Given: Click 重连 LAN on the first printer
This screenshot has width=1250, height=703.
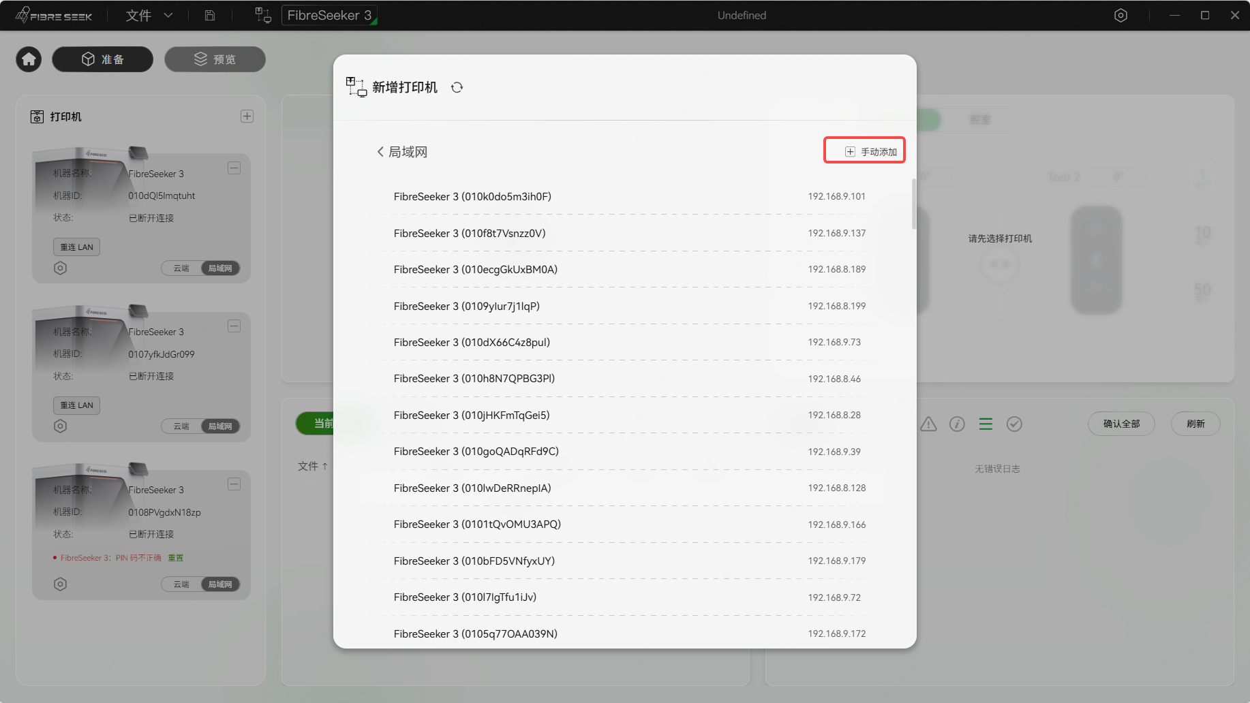Looking at the screenshot, I should pyautogui.click(x=76, y=247).
